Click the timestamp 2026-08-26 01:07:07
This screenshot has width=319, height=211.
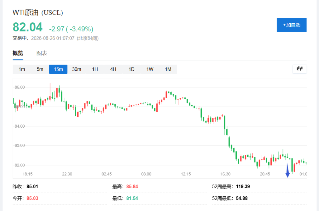[53, 38]
